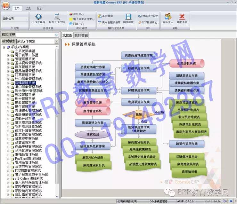Open POS戰情中心 in the ribbon
The image size is (237, 204).
click(148, 22)
